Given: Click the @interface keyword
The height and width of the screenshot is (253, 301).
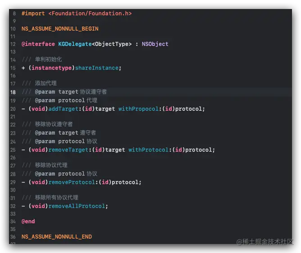Looking at the screenshot, I should 38,44.
